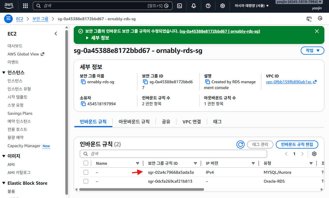This screenshot has width=329, height=198.
Task: Go to previous page of inbound rules
Action: click(286, 154)
